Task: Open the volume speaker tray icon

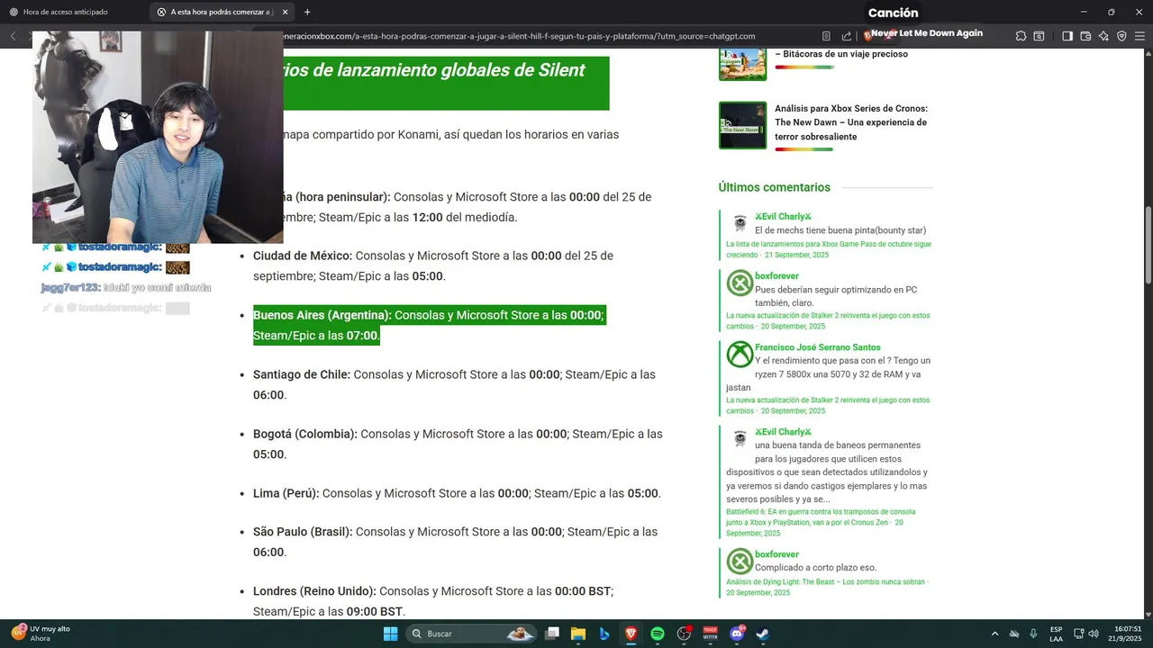Action: coord(1094,634)
